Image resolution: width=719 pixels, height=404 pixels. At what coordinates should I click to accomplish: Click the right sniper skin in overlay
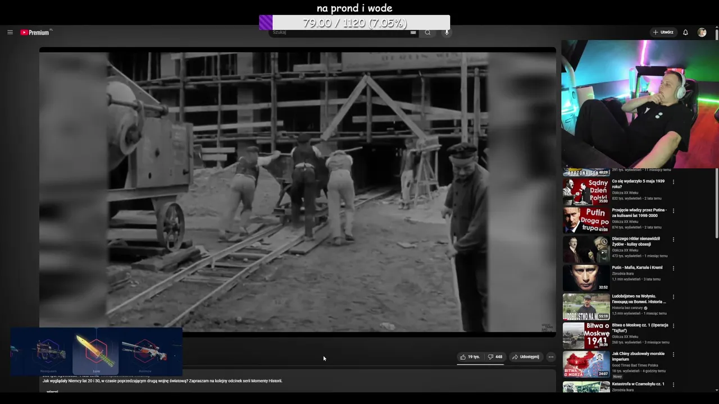point(145,351)
